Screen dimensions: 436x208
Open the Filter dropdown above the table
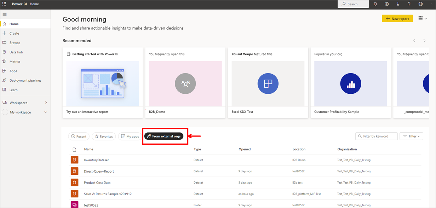click(411, 136)
